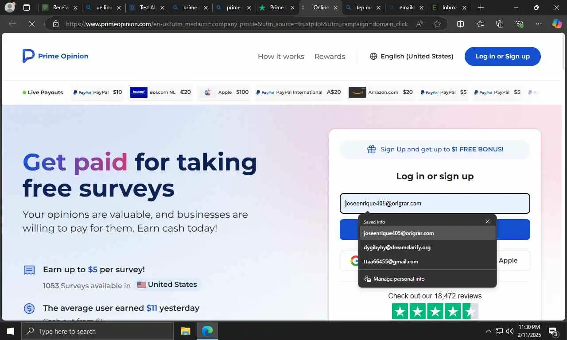567x340 pixels.
Task: Click Check out our 18,472 reviews
Action: (x=435, y=296)
